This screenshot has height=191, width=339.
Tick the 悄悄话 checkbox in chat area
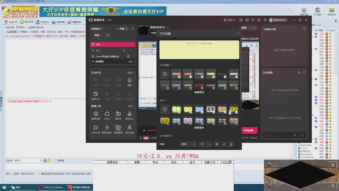56,160
